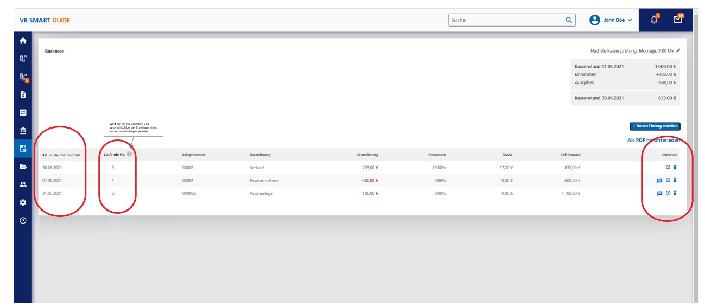Viewport: 705px width, 306px height.
Task: Click the amount -500,00 € in table
Action: [x=370, y=181]
